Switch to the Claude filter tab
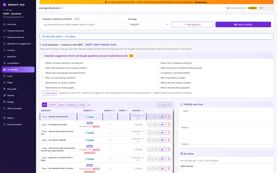 click(x=81, y=105)
